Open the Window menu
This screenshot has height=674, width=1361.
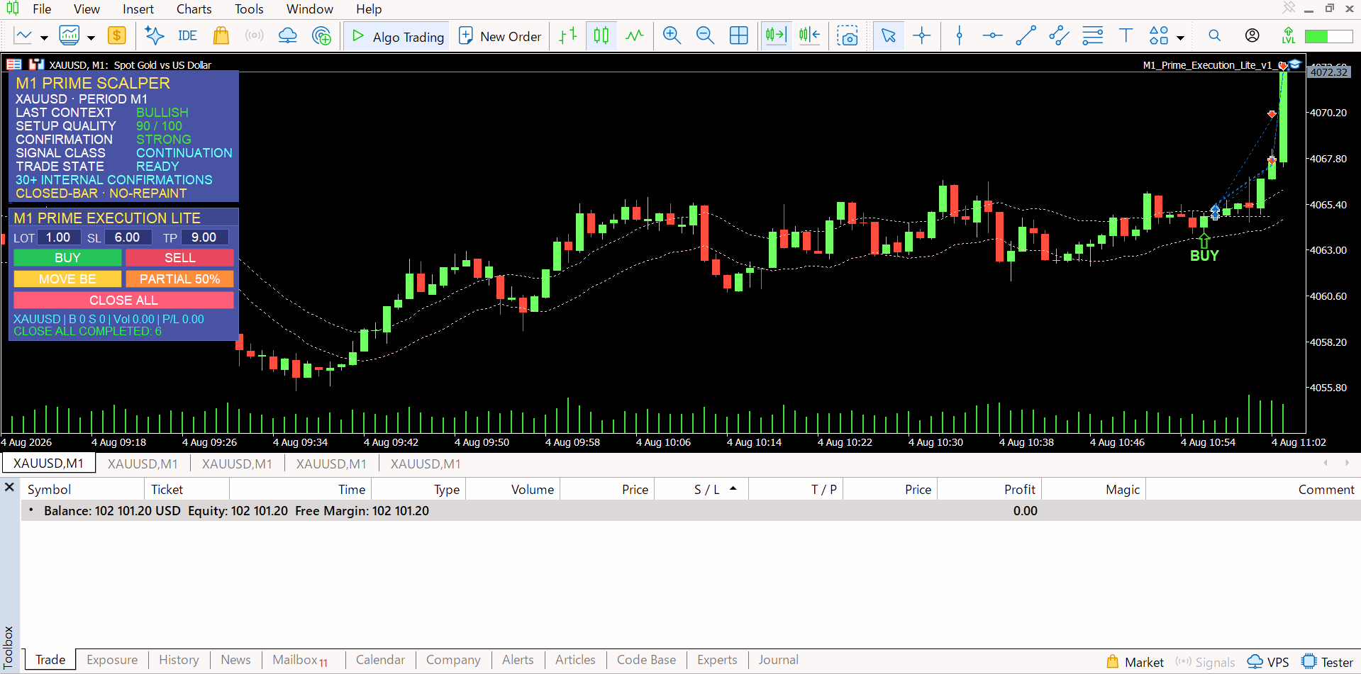point(310,9)
